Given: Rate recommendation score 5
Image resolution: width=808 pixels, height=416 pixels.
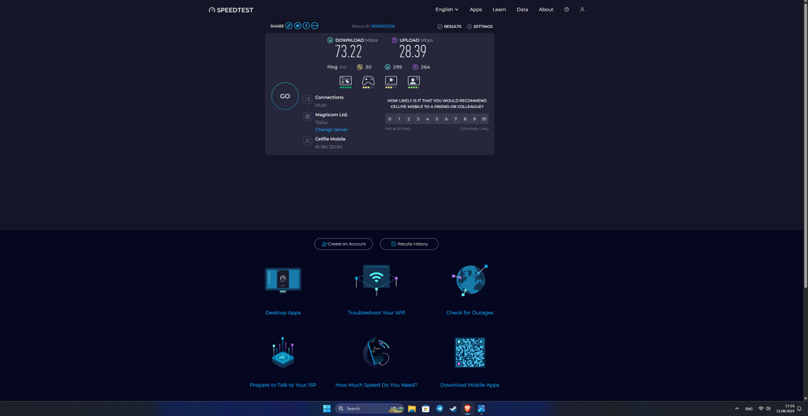Looking at the screenshot, I should tap(437, 119).
